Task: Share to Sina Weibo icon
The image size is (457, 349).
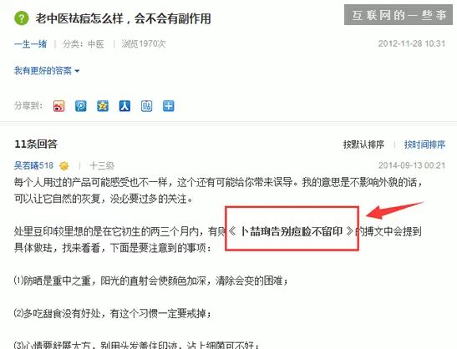Action: [58, 106]
